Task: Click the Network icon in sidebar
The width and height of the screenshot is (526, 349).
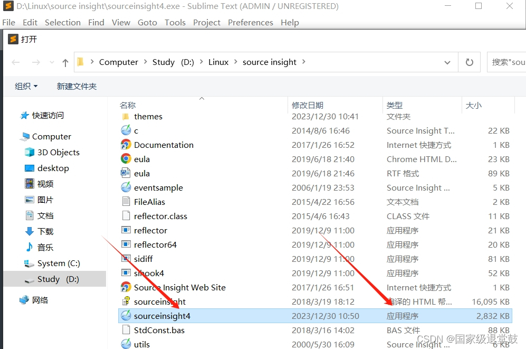Action: click(x=24, y=300)
